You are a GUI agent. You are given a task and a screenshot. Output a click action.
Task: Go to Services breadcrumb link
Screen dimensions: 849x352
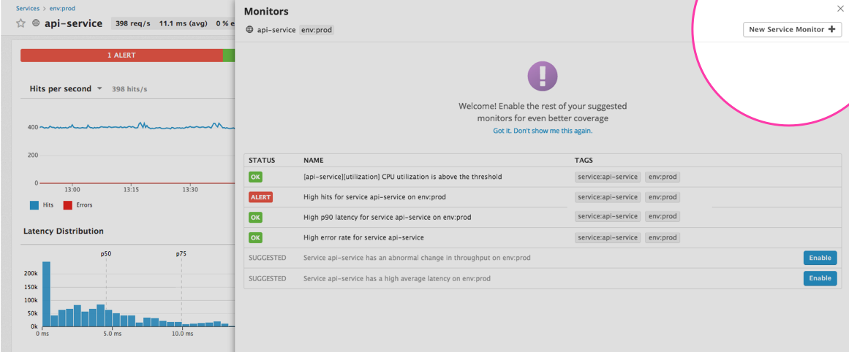click(x=28, y=9)
